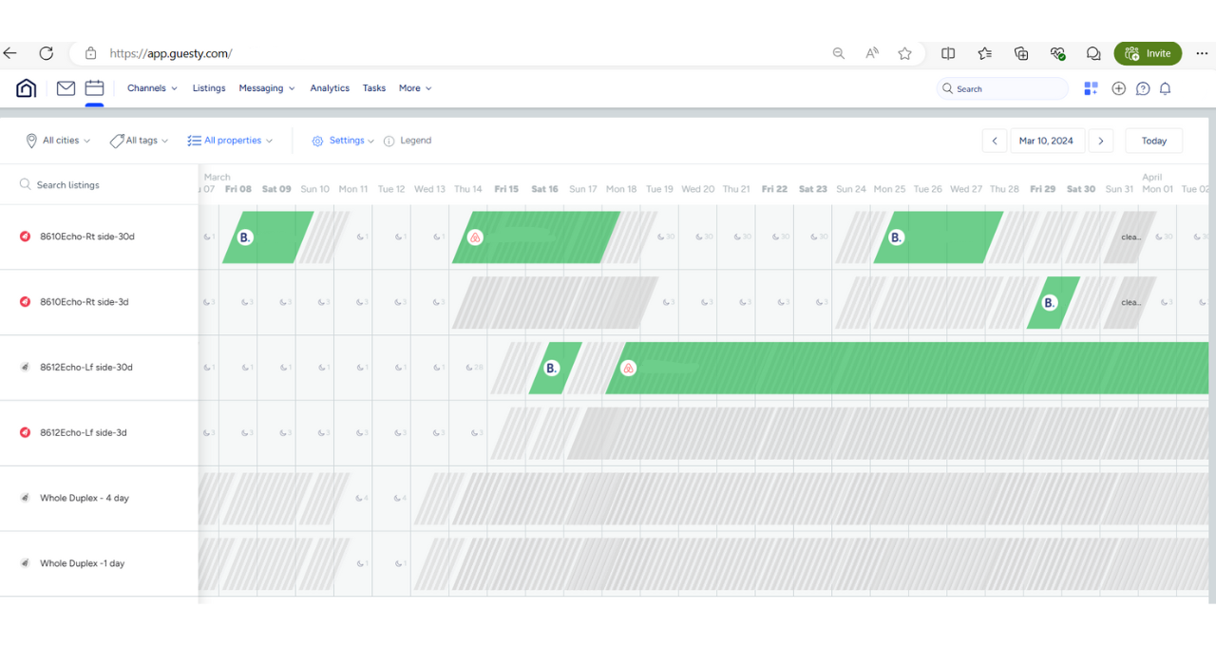
Task: Expand the All cities filter
Action: coord(59,141)
